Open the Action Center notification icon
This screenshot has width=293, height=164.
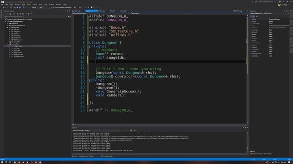point(289,162)
